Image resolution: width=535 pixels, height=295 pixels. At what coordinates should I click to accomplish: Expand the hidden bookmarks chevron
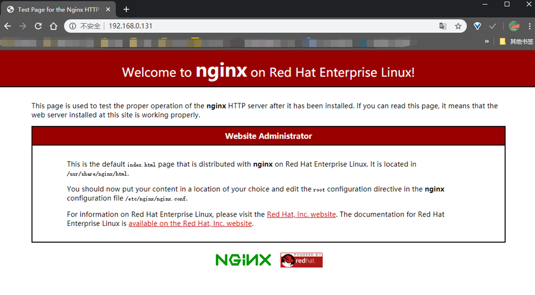coord(487,41)
